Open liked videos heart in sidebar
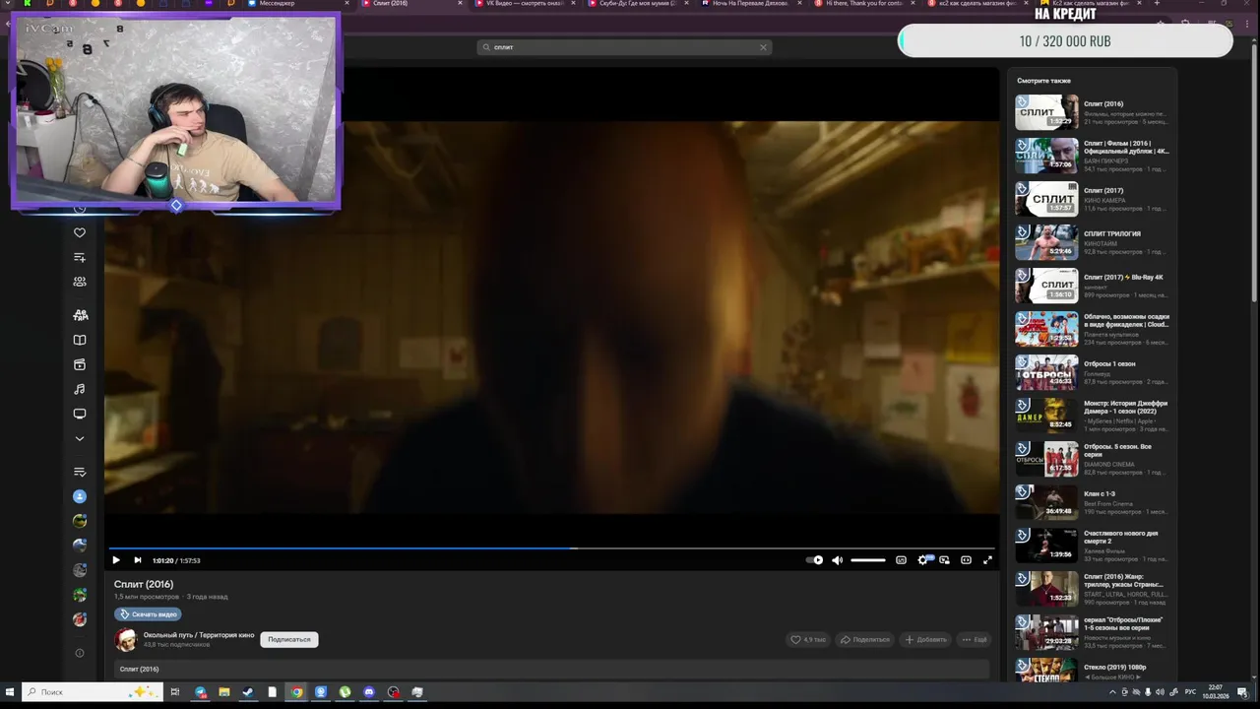 (x=80, y=233)
